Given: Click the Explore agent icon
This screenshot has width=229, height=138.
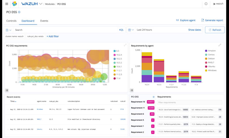Looking at the screenshot, I should point(177,20).
